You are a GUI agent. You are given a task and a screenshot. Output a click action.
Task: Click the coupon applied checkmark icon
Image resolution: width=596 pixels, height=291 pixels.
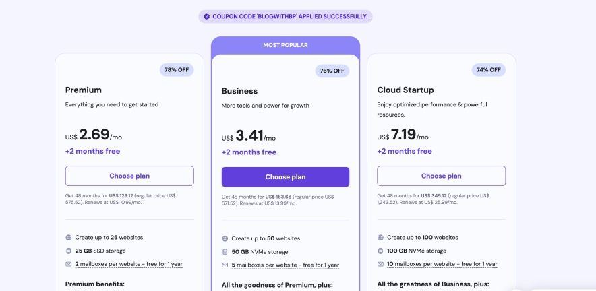point(207,16)
